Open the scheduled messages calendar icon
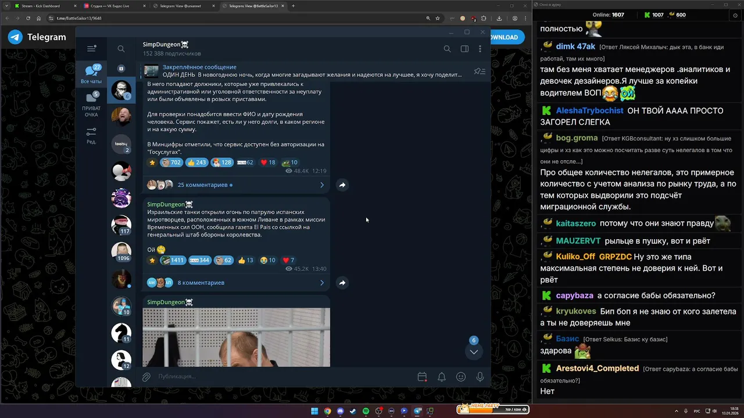744x418 pixels. 423,377
